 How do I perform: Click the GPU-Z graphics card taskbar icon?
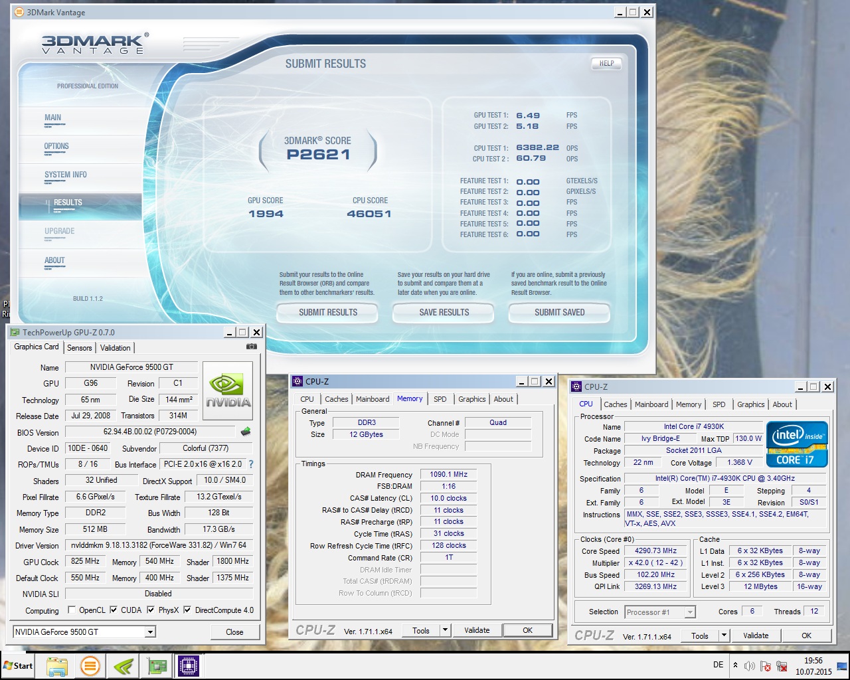tap(157, 666)
